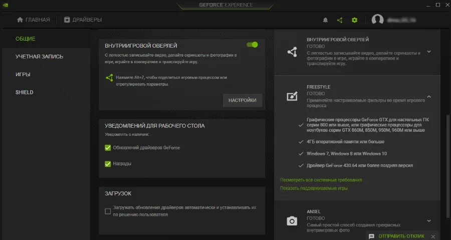451x240 pixels.
Task: Click the GeForce GTX GPU requirement text
Action: click(x=368, y=125)
